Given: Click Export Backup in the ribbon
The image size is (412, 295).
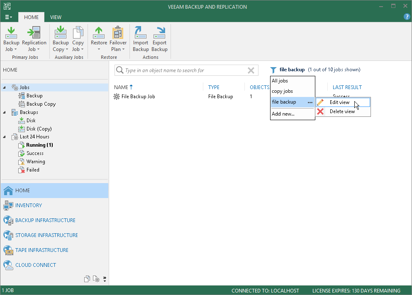Looking at the screenshot, I should 159,39.
